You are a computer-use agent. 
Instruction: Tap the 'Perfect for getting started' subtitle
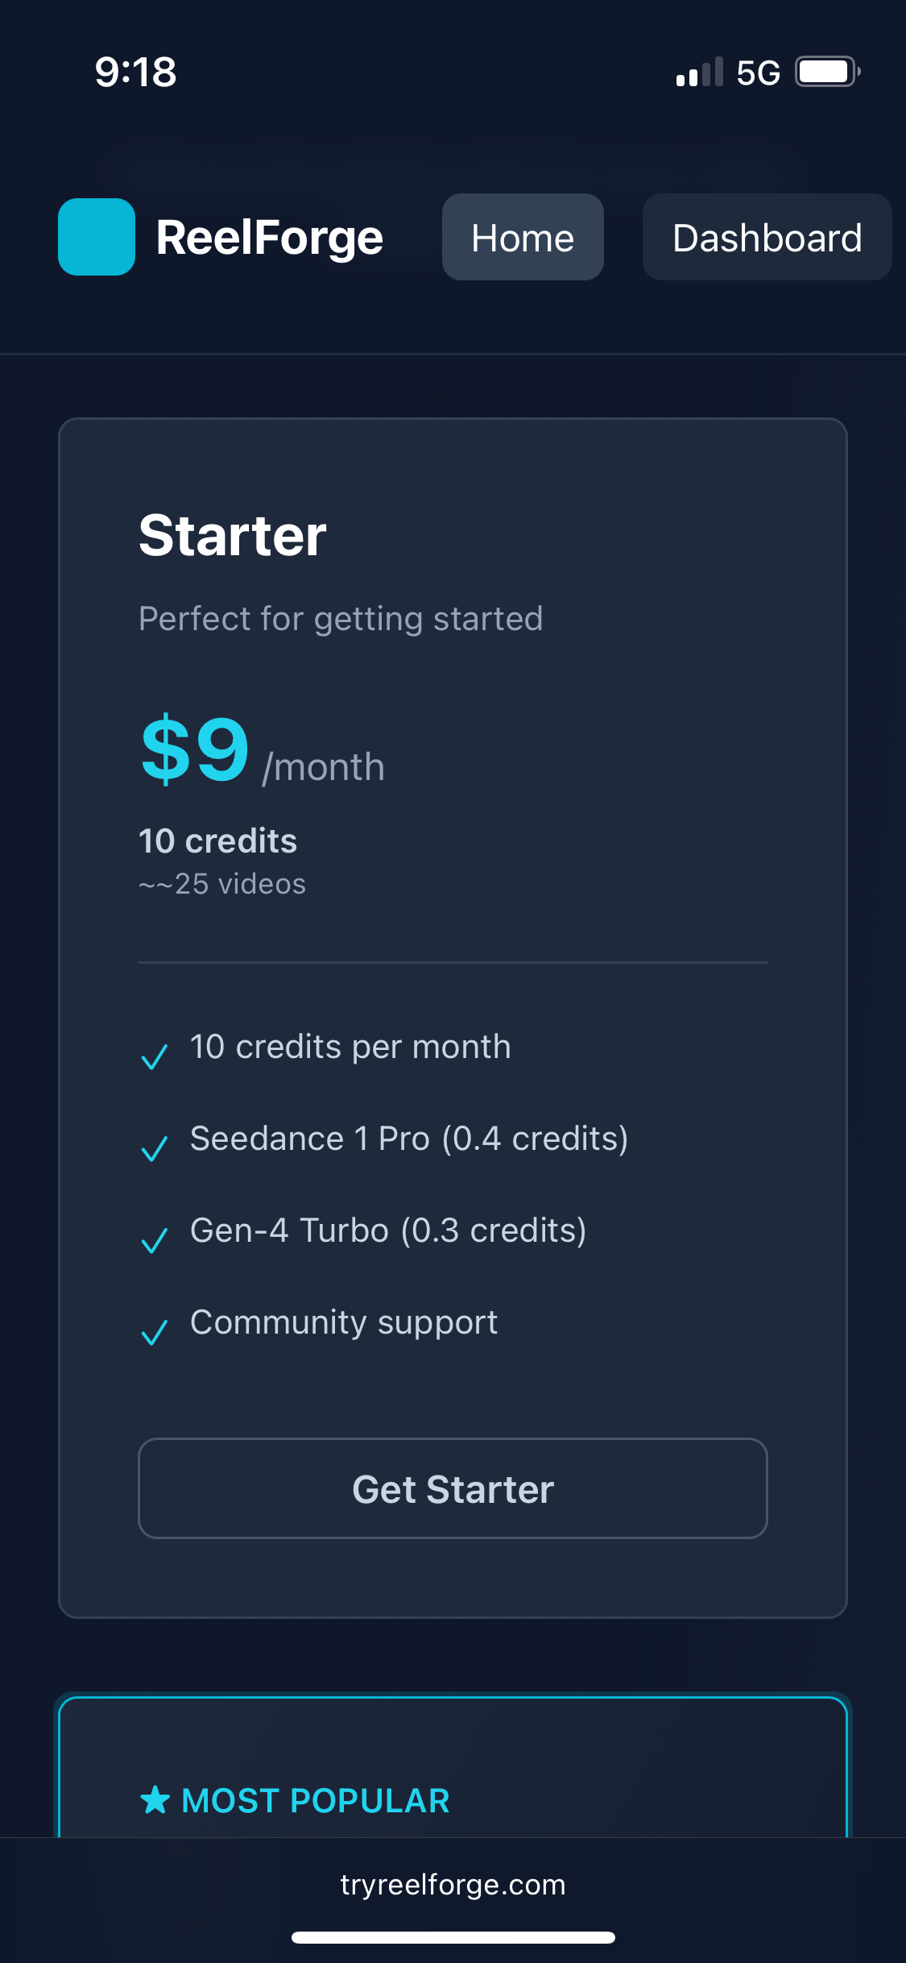[341, 617]
